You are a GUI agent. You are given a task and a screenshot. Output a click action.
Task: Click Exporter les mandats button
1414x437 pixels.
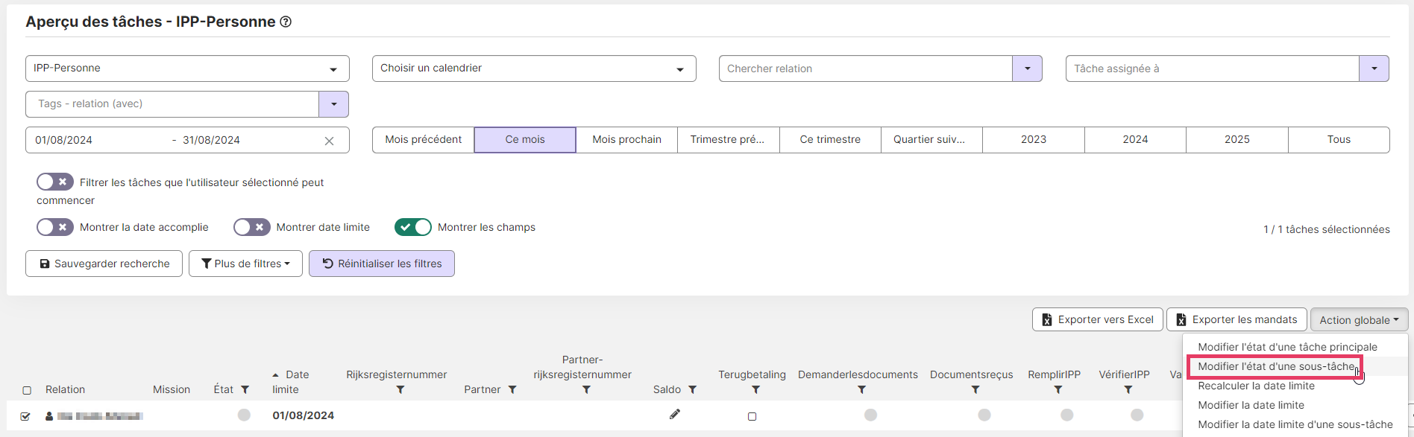click(x=1237, y=320)
